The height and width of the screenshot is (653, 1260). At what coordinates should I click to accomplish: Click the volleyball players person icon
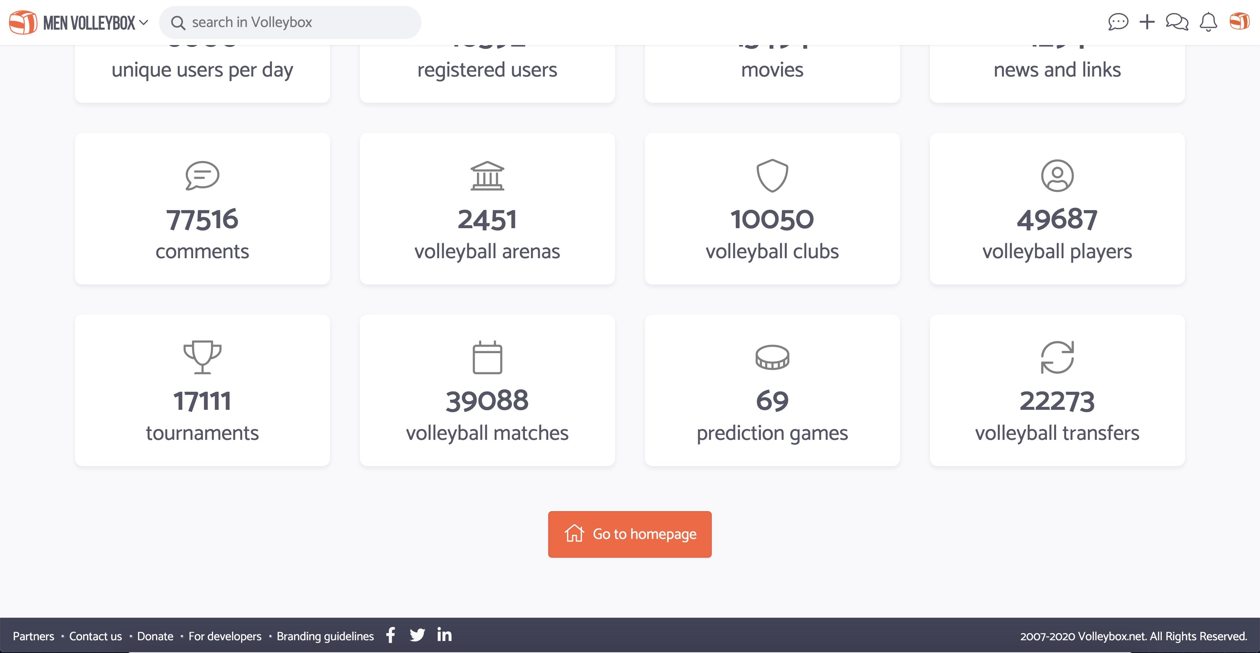tap(1057, 176)
